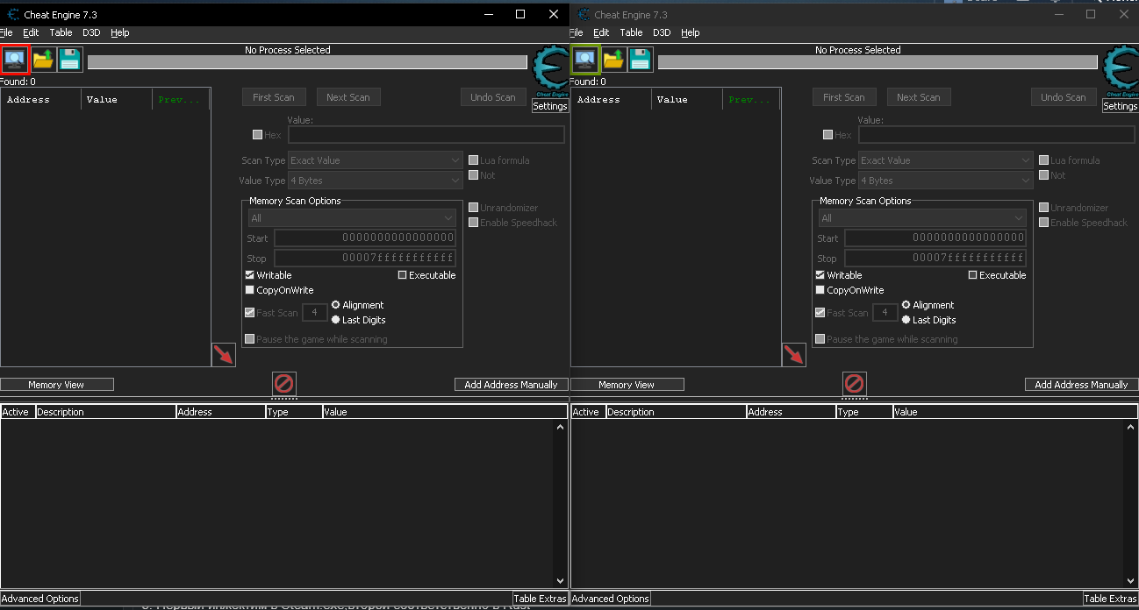Image resolution: width=1139 pixels, height=610 pixels.
Task: Expand the Value Type dropdown in right window
Action: [x=945, y=181]
